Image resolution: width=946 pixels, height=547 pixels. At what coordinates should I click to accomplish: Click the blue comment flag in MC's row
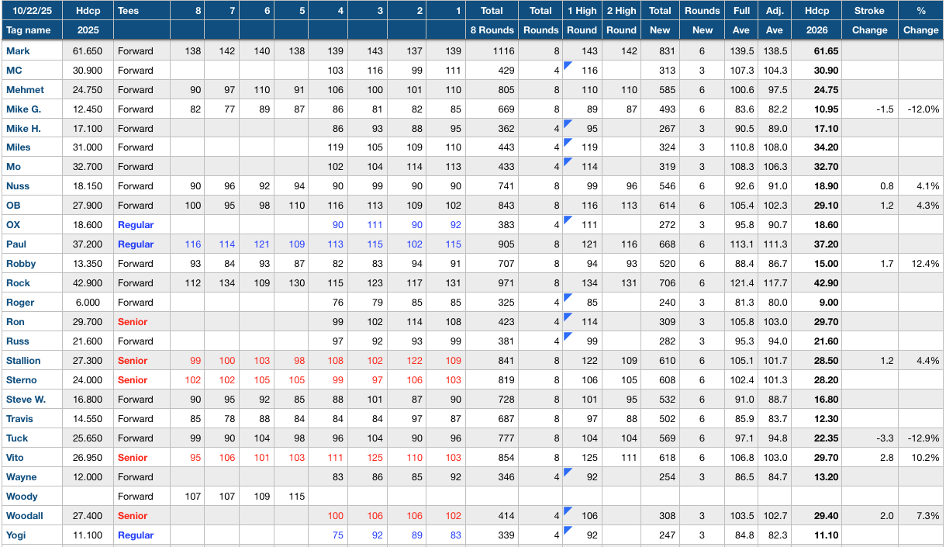[567, 64]
